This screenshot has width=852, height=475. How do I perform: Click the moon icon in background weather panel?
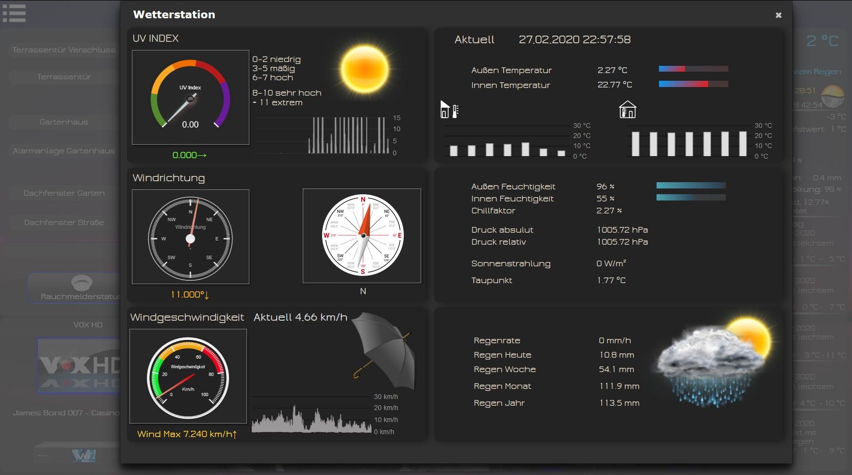833,96
